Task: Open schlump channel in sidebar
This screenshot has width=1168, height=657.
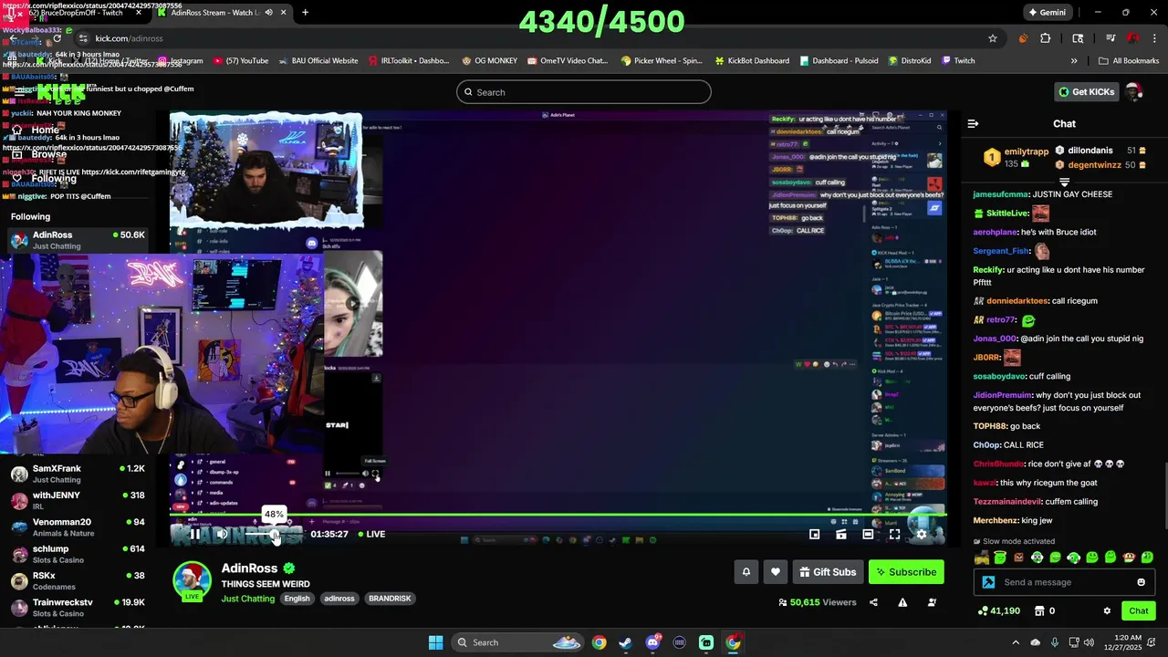Action: [78, 554]
